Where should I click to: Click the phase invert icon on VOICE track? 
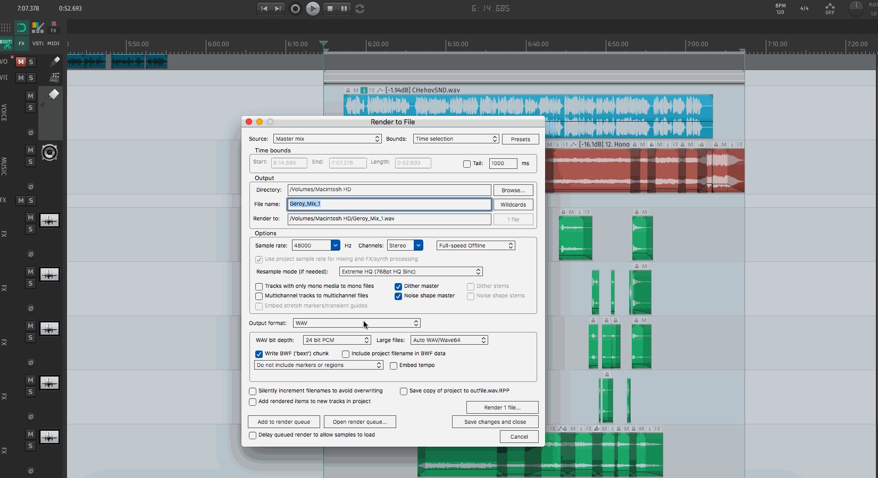point(31,133)
